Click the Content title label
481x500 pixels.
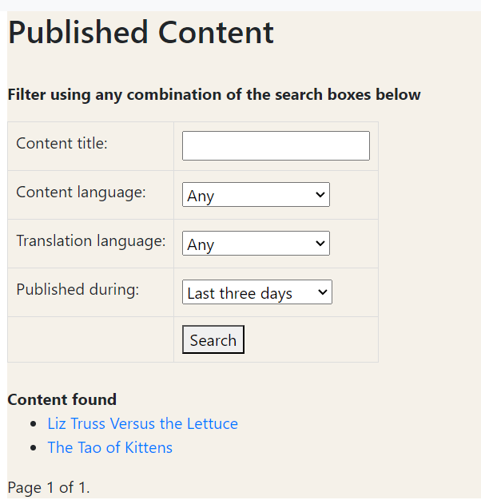(62, 144)
